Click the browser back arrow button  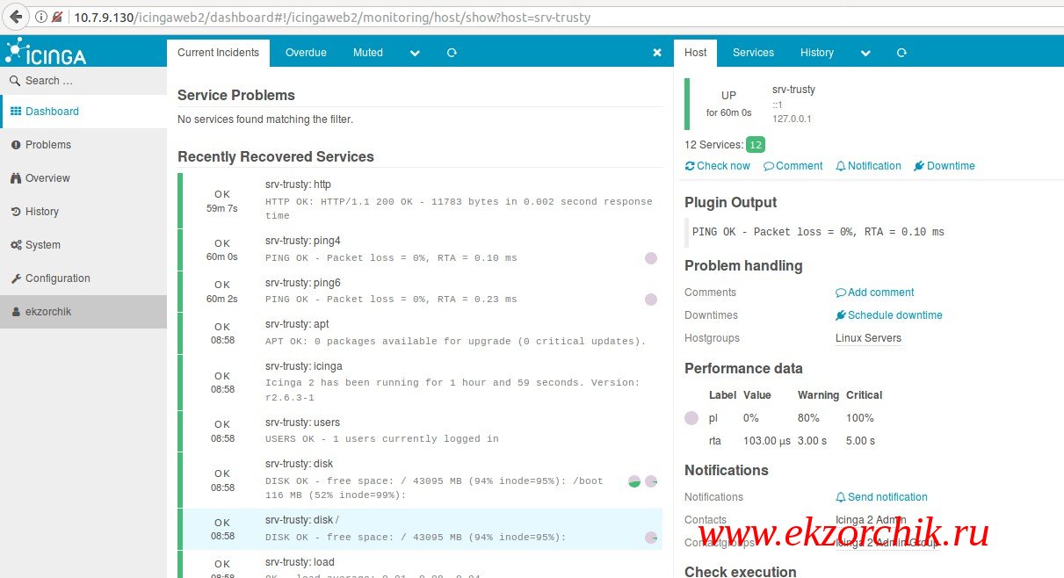click(16, 17)
